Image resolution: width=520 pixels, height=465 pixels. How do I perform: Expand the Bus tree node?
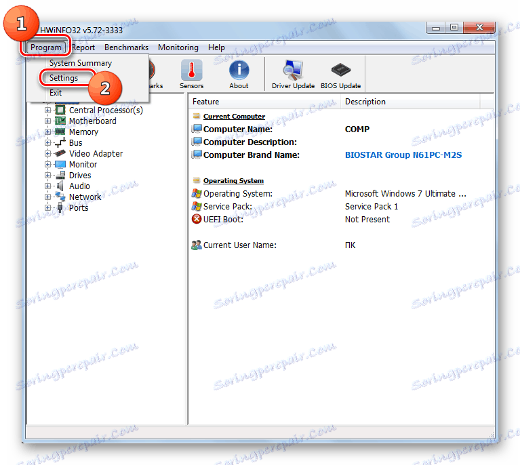pyautogui.click(x=47, y=142)
